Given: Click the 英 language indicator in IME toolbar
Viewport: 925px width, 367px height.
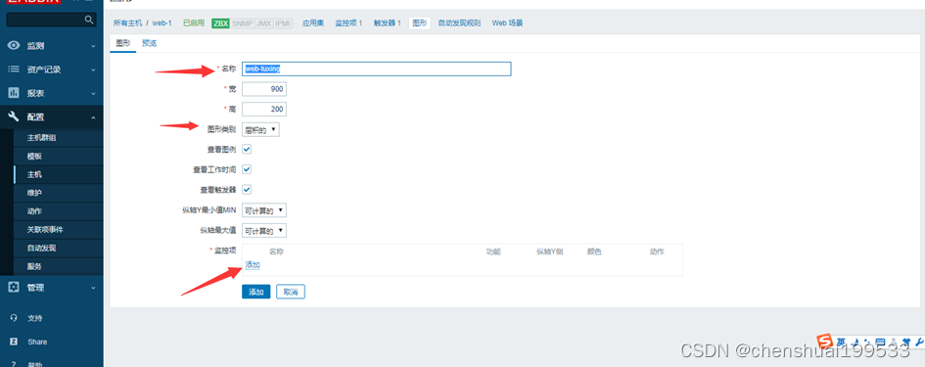Looking at the screenshot, I should tap(841, 342).
